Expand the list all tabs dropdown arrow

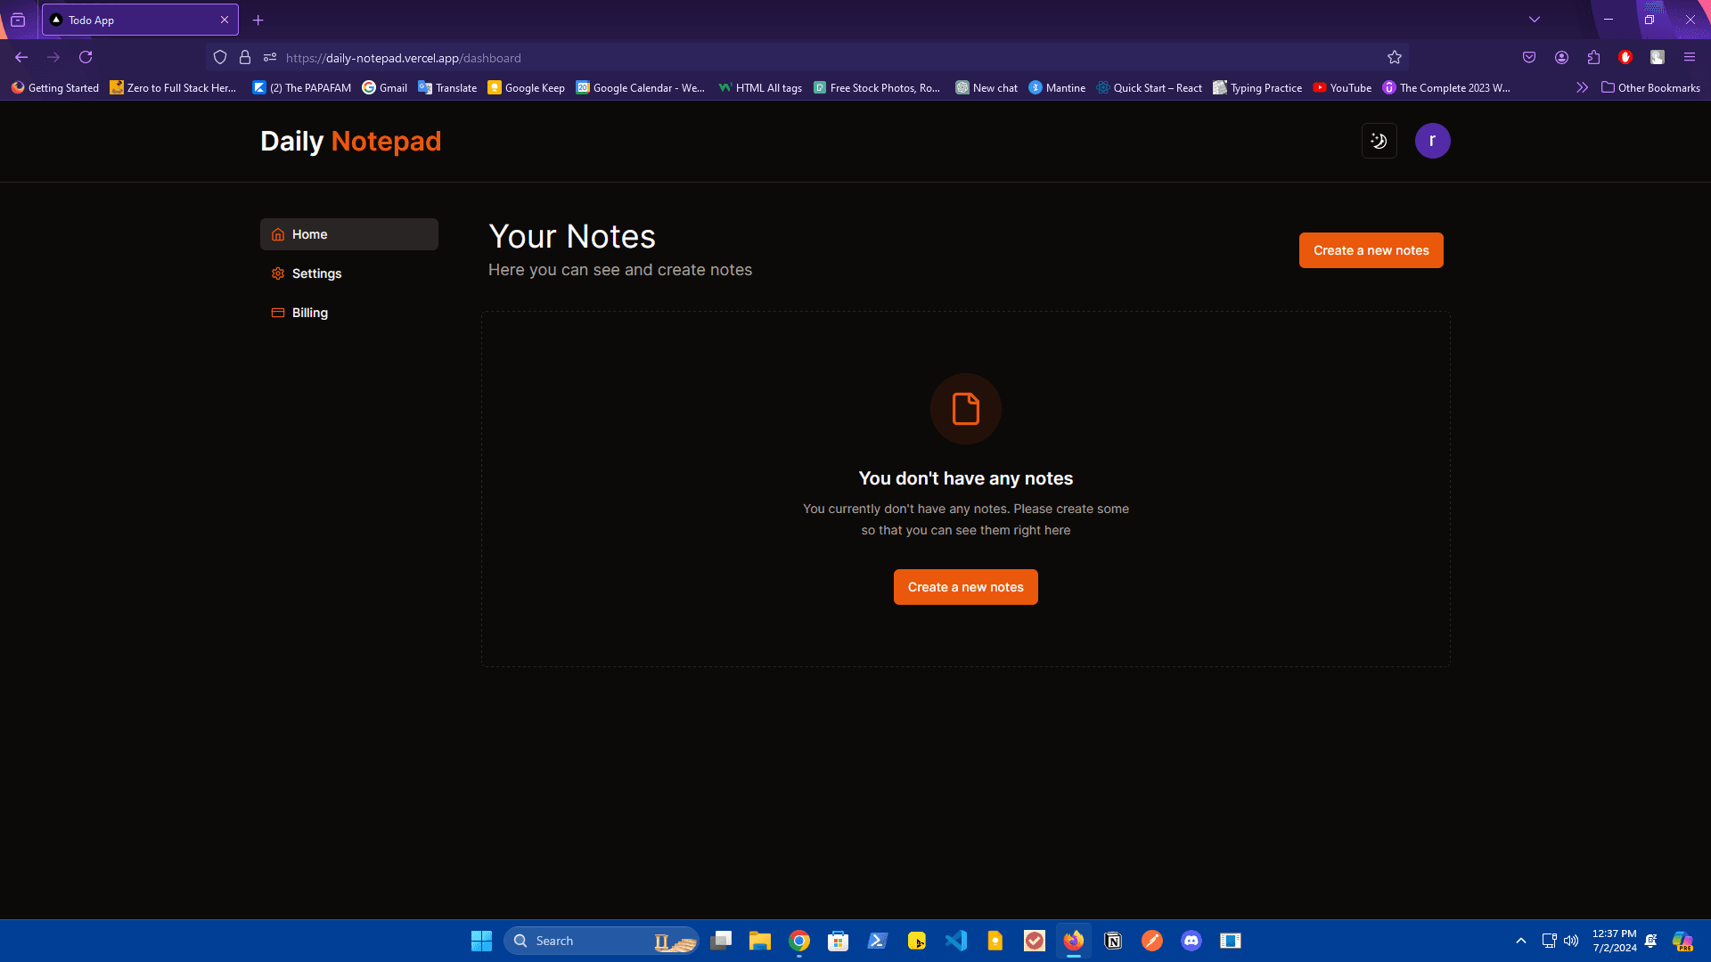click(1535, 20)
